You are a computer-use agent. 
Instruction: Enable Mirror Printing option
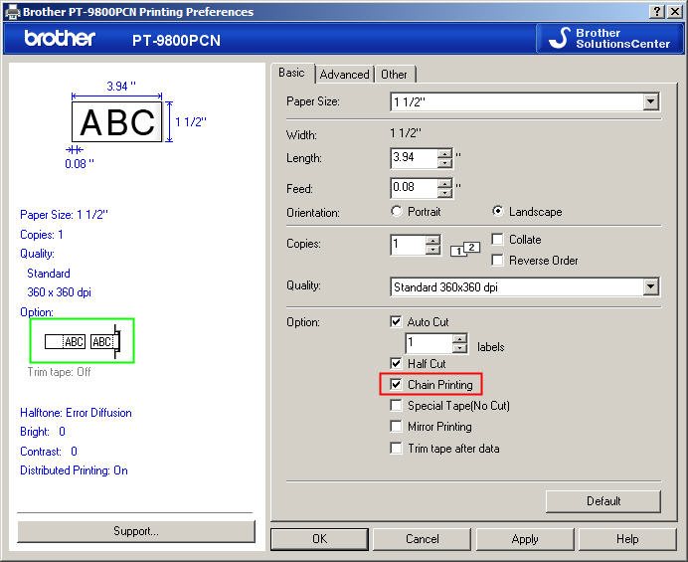click(x=397, y=427)
